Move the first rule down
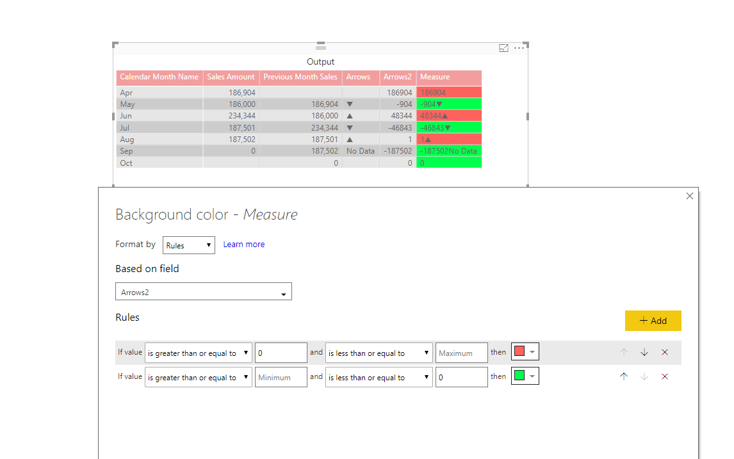Screen dimensions: 734x459 pyautogui.click(x=644, y=352)
